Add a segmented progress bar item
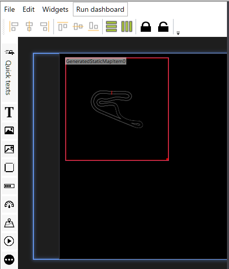 pos(9,186)
